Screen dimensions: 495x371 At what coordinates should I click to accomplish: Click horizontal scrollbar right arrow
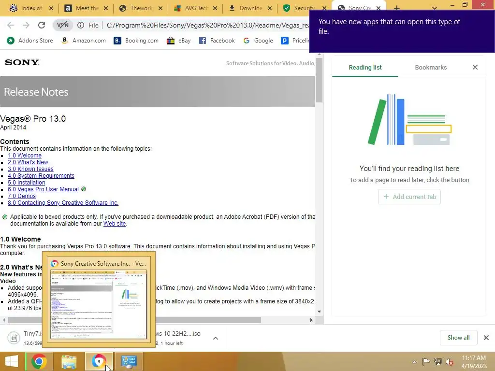pyautogui.click(x=311, y=320)
